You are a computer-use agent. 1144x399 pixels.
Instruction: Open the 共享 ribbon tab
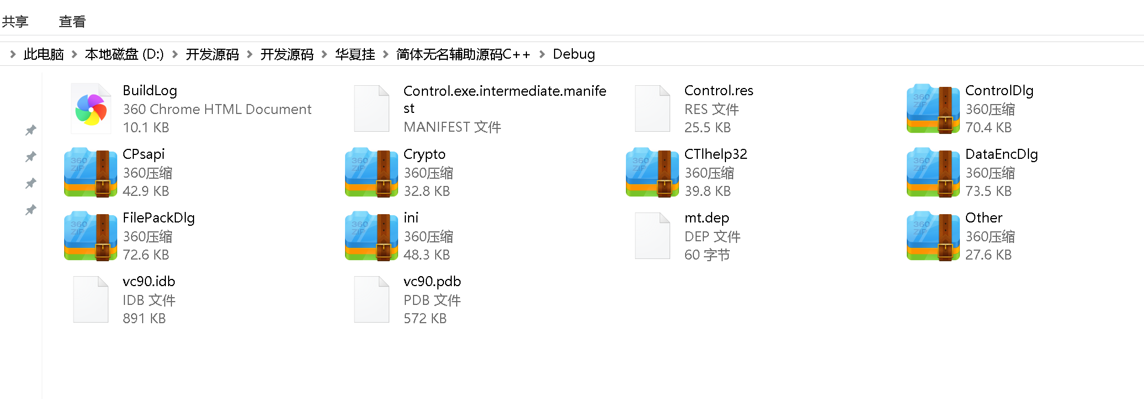click(15, 22)
